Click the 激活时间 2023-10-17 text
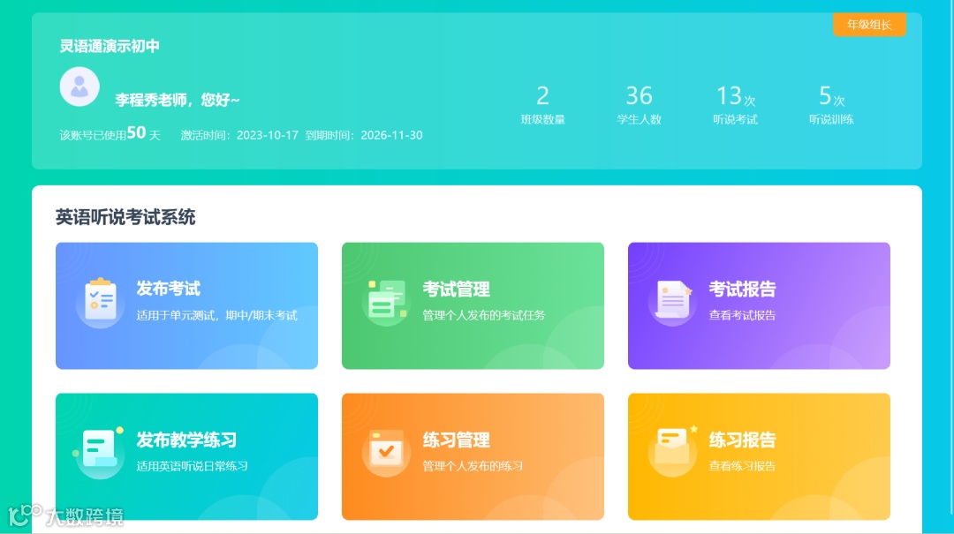 point(239,135)
